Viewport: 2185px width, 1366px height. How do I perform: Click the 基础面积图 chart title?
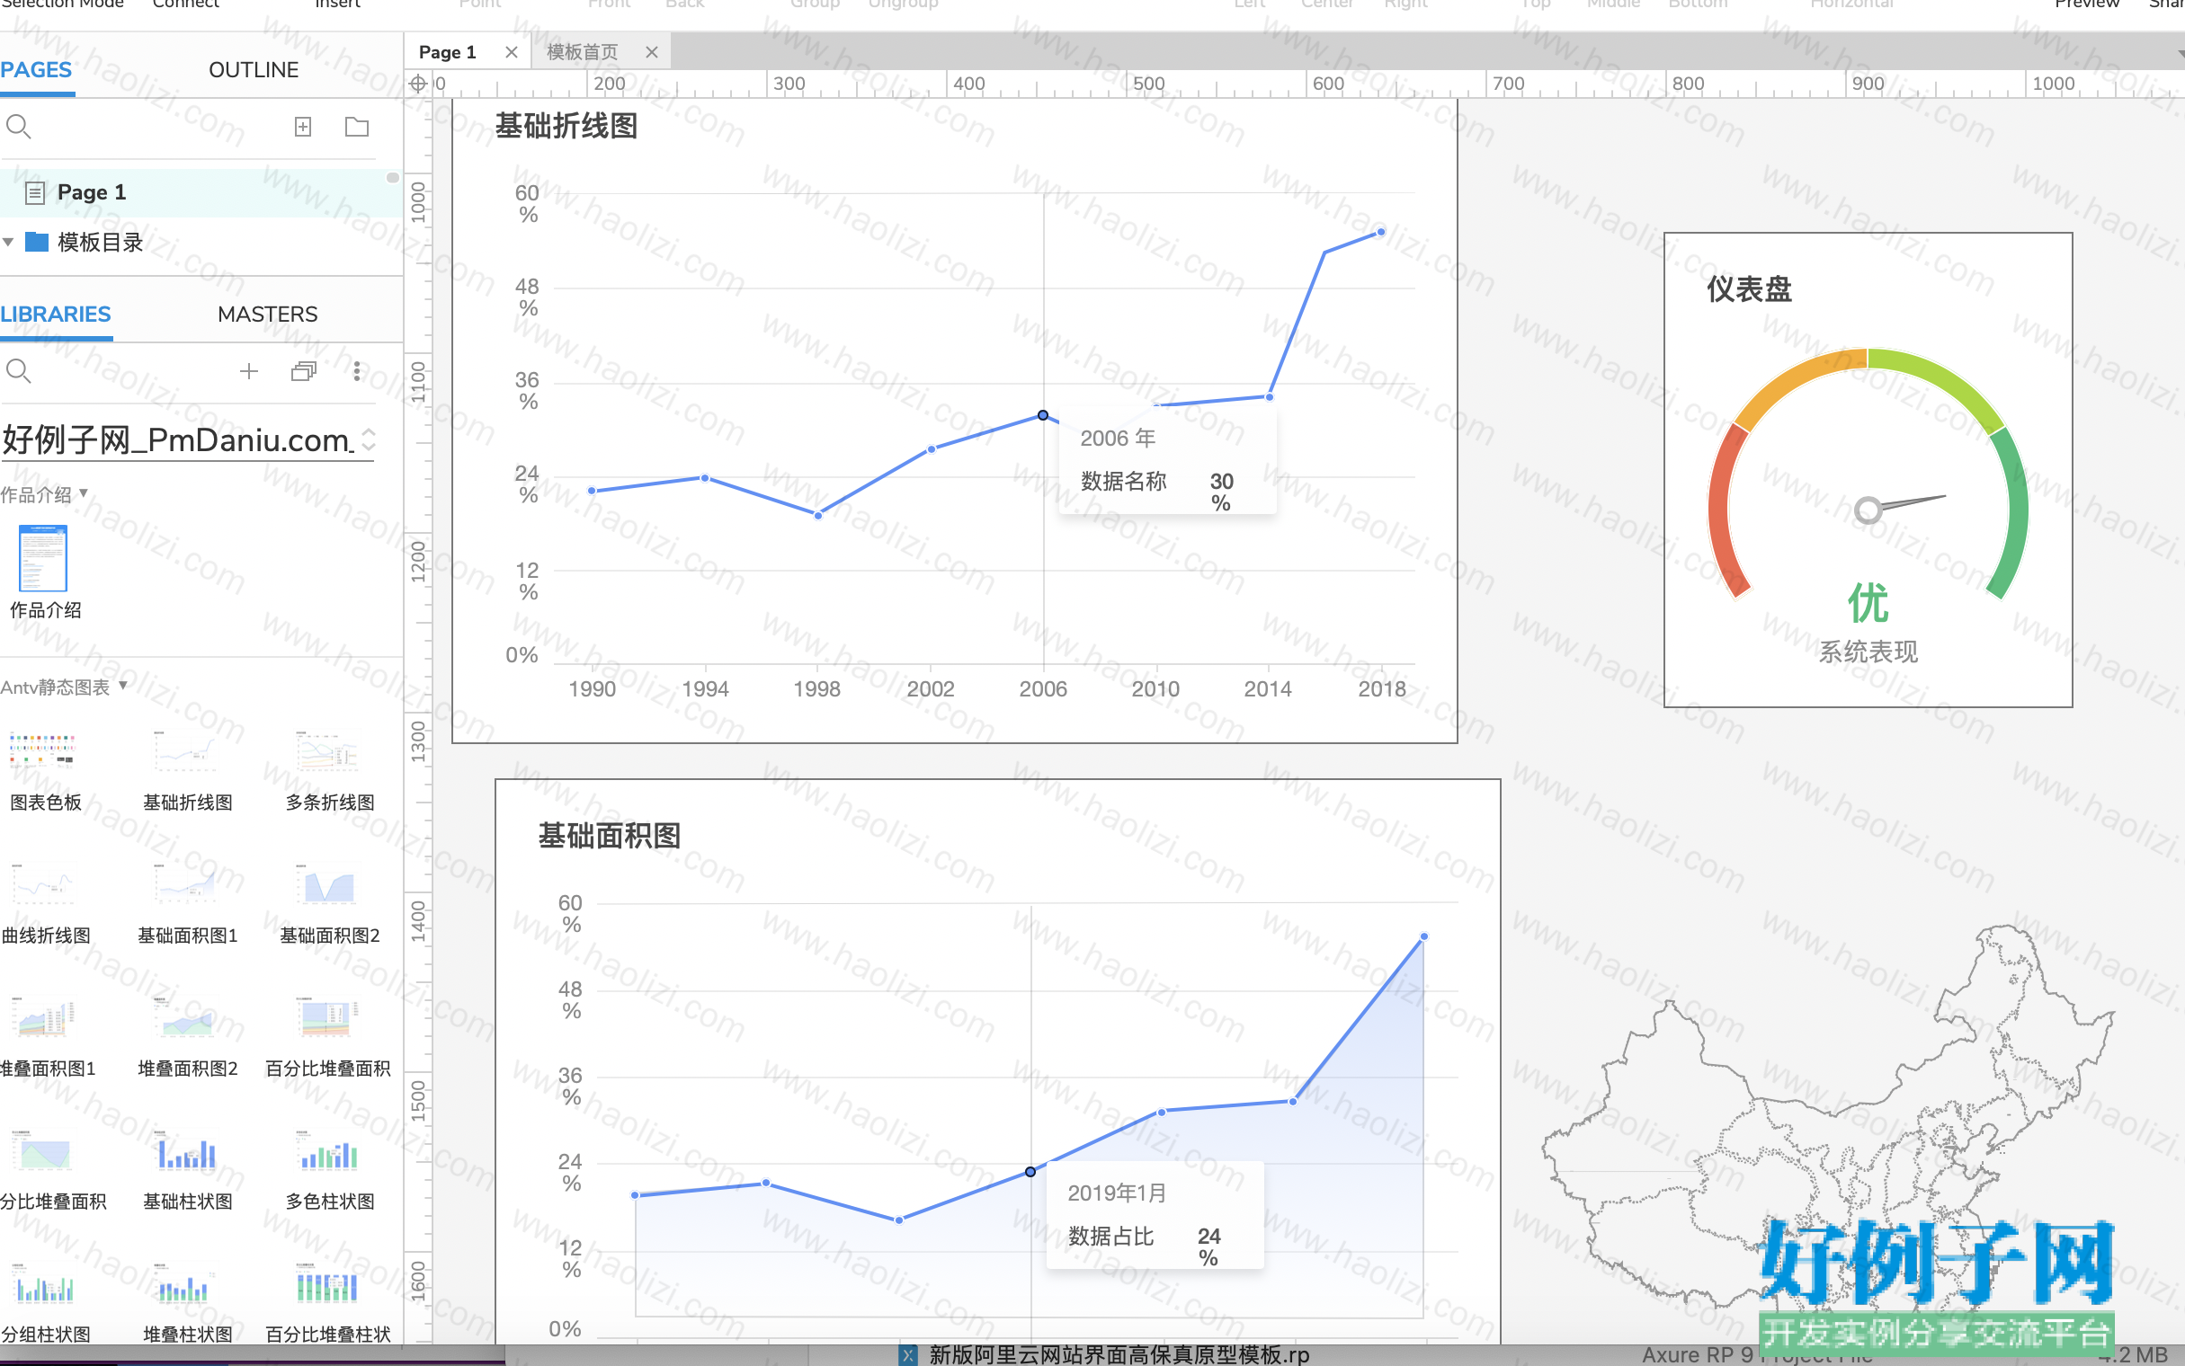[610, 836]
